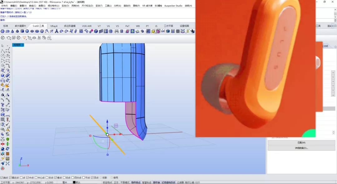This screenshot has width=337, height=184.
Task: Switch to the 多边形建模 toolbar tab
Action: pyautogui.click(x=70, y=26)
